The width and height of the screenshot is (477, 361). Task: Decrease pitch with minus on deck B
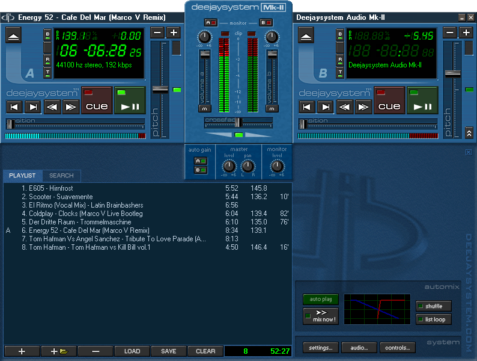450,32
